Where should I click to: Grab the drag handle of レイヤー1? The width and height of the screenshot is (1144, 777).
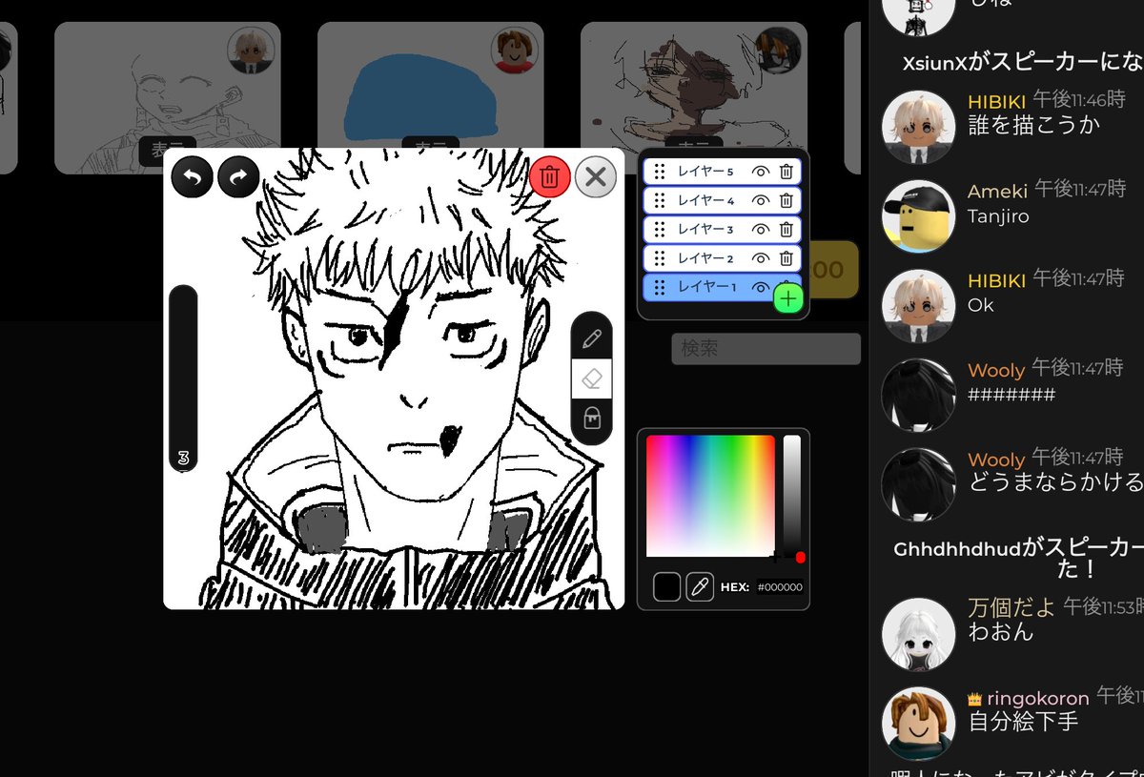click(x=660, y=286)
